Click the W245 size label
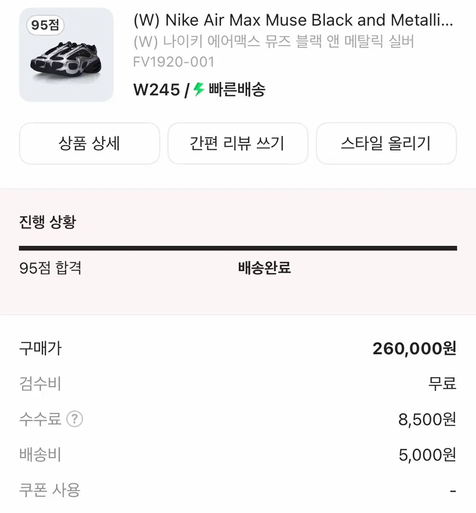 coord(157,90)
